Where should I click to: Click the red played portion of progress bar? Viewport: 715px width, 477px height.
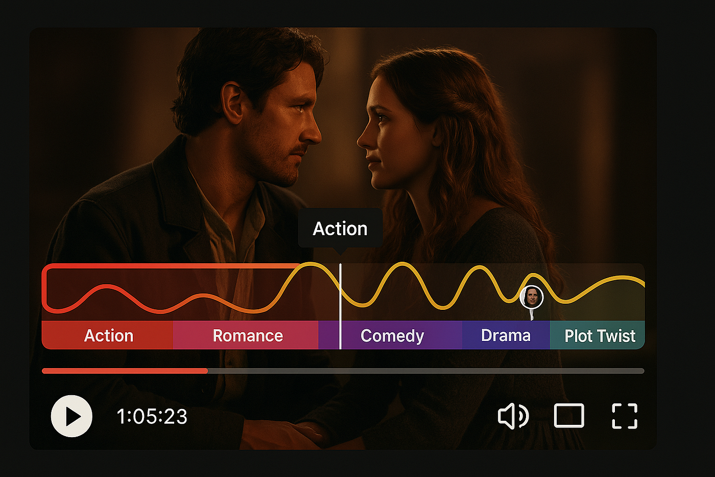tap(125, 371)
